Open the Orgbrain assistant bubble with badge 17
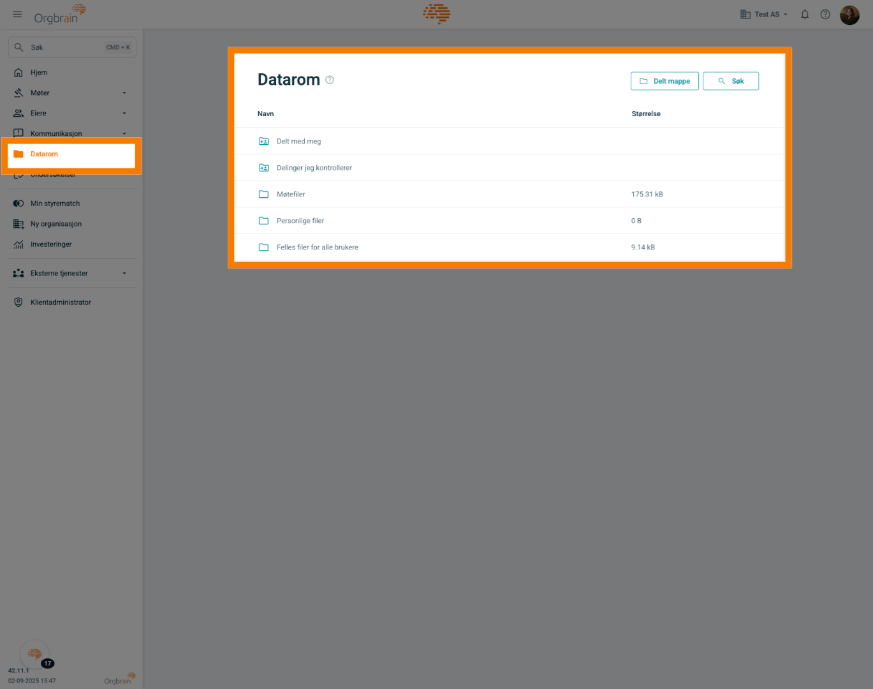The width and height of the screenshot is (873, 689). 35,654
